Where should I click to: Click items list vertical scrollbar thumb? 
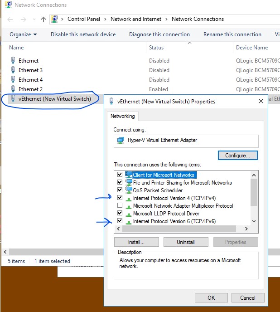click(x=254, y=192)
